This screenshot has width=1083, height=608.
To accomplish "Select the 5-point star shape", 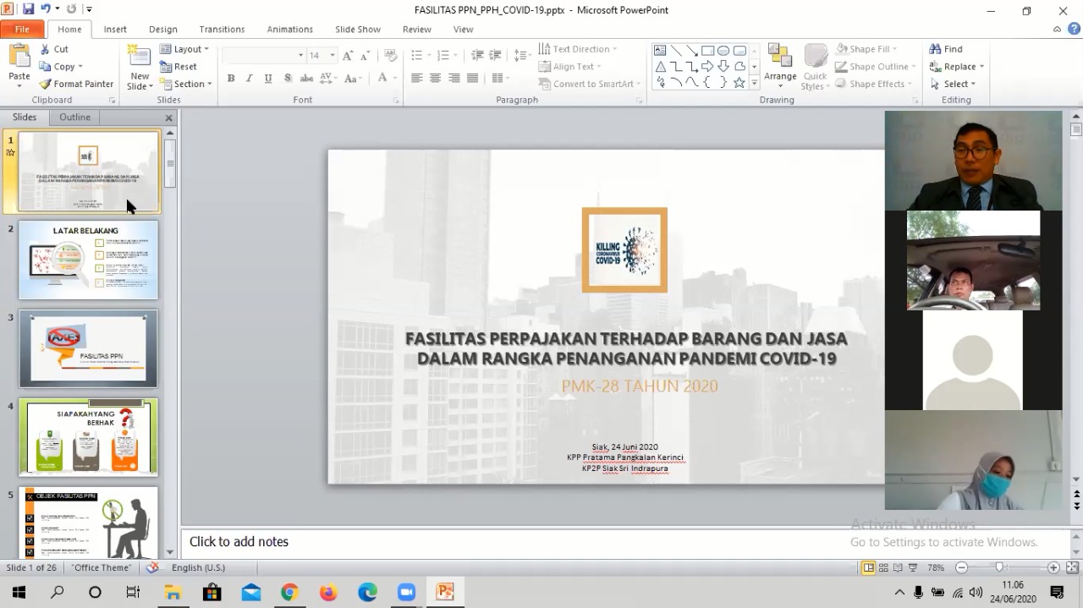I will point(739,82).
